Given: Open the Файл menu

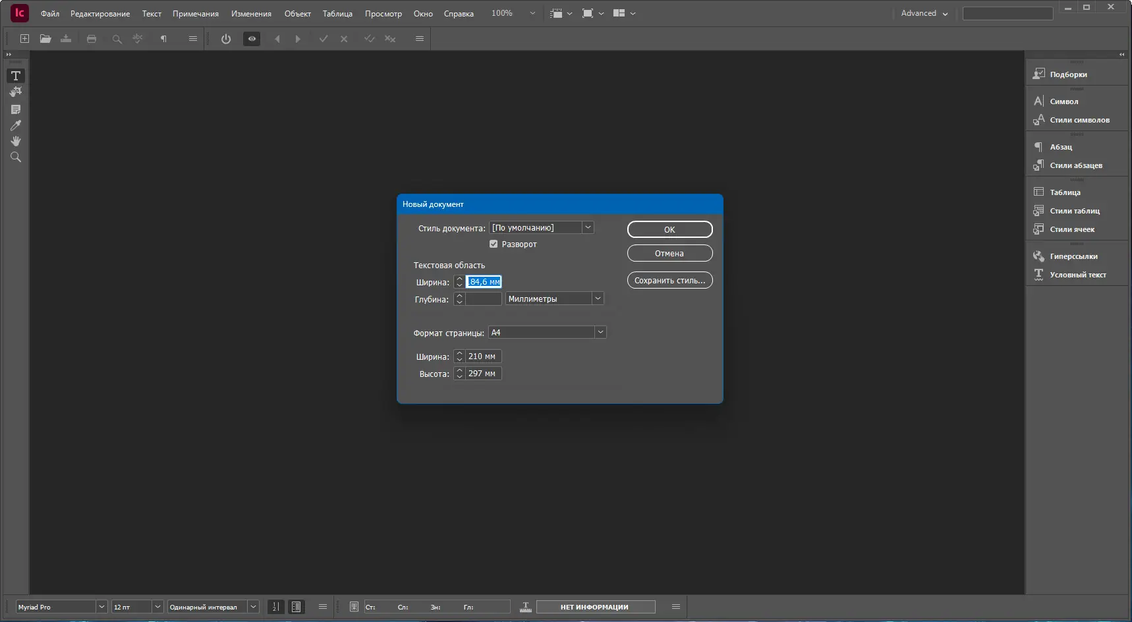Looking at the screenshot, I should [50, 14].
